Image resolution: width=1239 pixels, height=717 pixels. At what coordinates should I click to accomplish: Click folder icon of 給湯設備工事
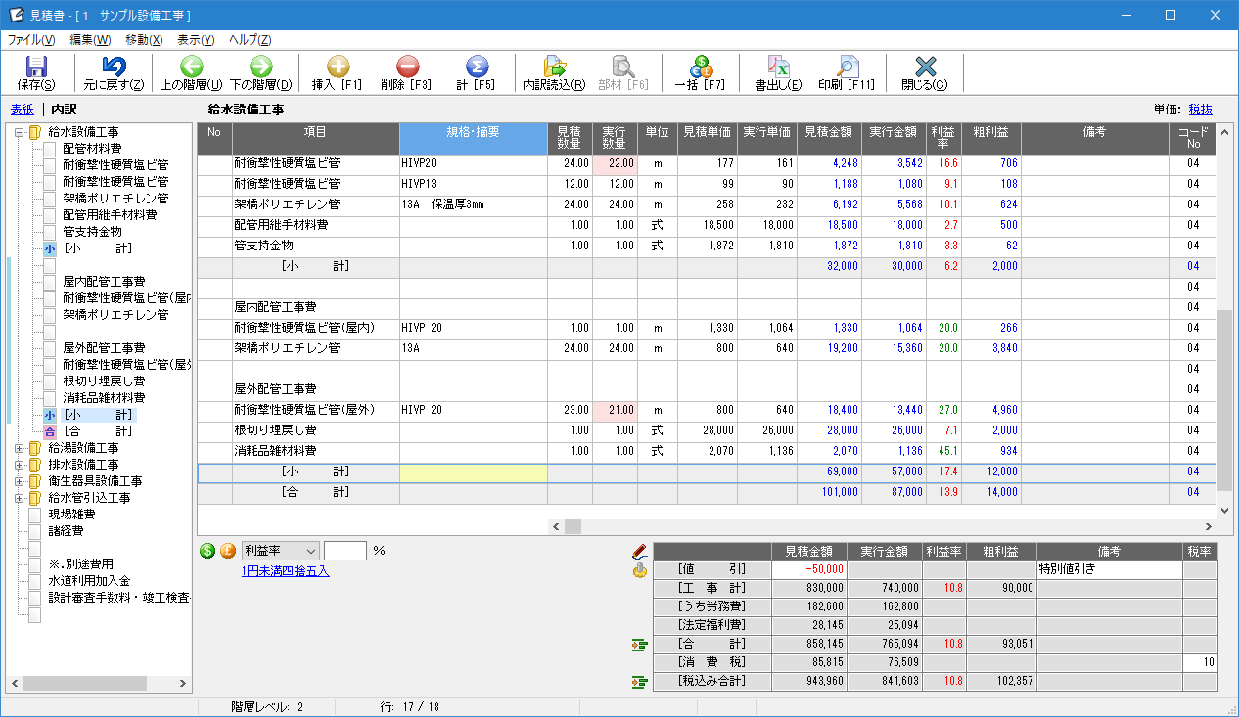35,448
